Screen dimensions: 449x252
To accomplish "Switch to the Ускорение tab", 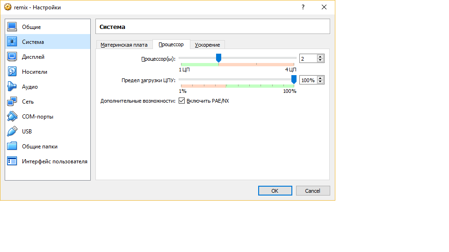I will [208, 45].
